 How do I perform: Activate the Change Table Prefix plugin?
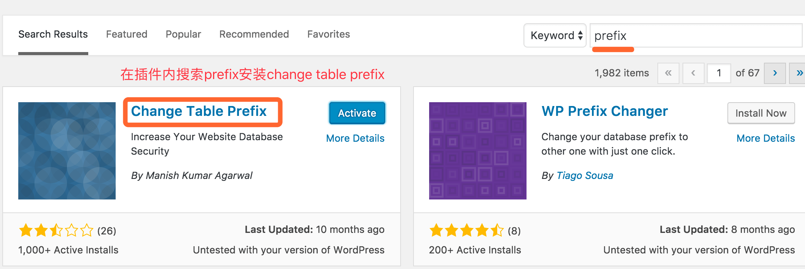(357, 113)
